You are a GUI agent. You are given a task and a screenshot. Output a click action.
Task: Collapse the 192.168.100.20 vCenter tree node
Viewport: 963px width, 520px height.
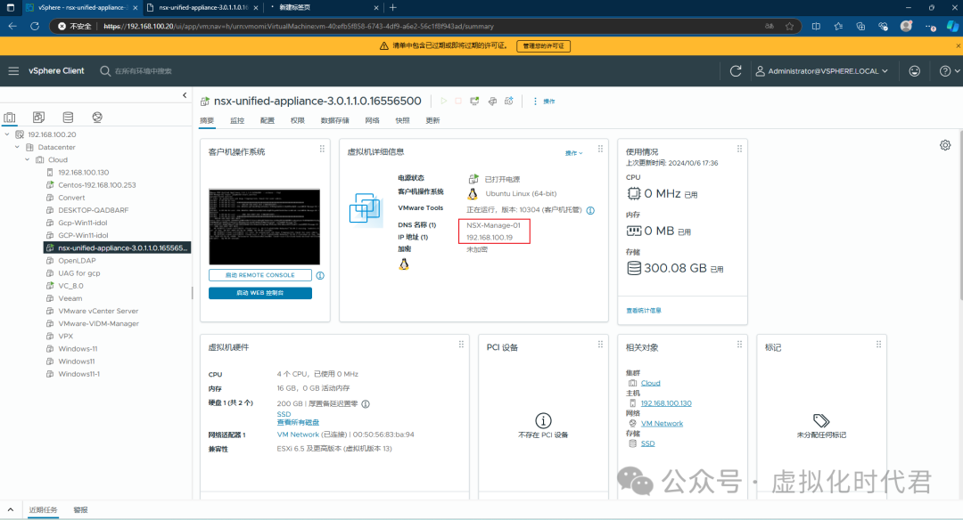7,134
